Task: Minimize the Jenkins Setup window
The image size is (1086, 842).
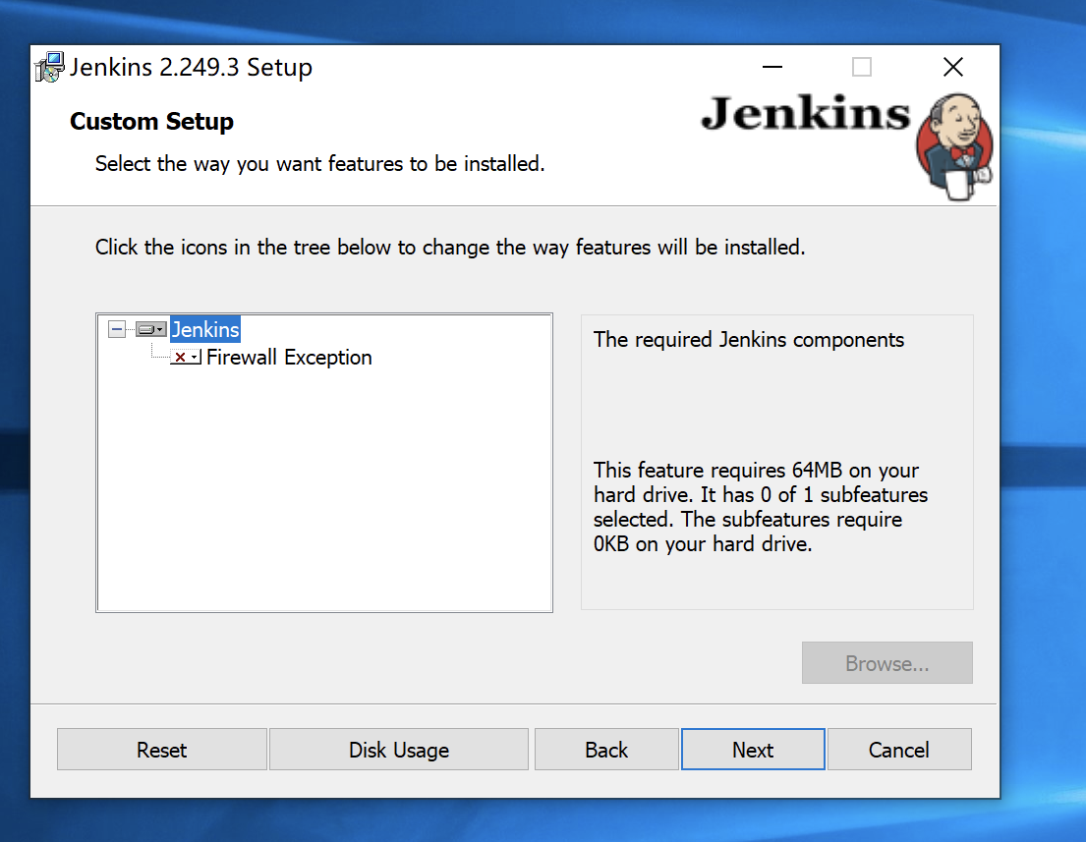Action: coord(772,67)
